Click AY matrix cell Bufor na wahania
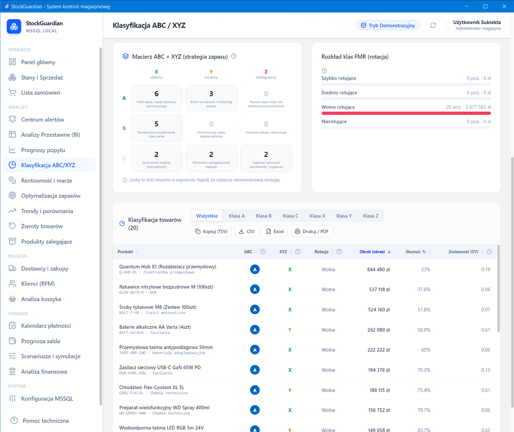This screenshot has height=432, width=514. tap(211, 98)
